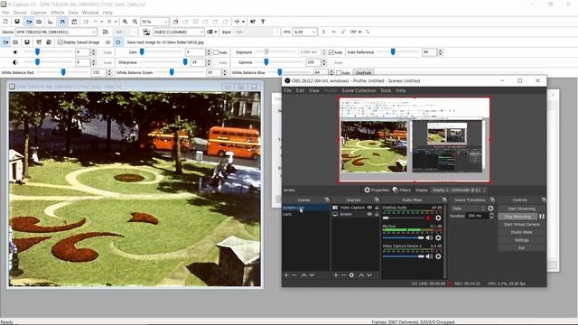Click the zoom in magnifier icon in IC Capture
Viewport: 578px width, 325px height.
126,22
